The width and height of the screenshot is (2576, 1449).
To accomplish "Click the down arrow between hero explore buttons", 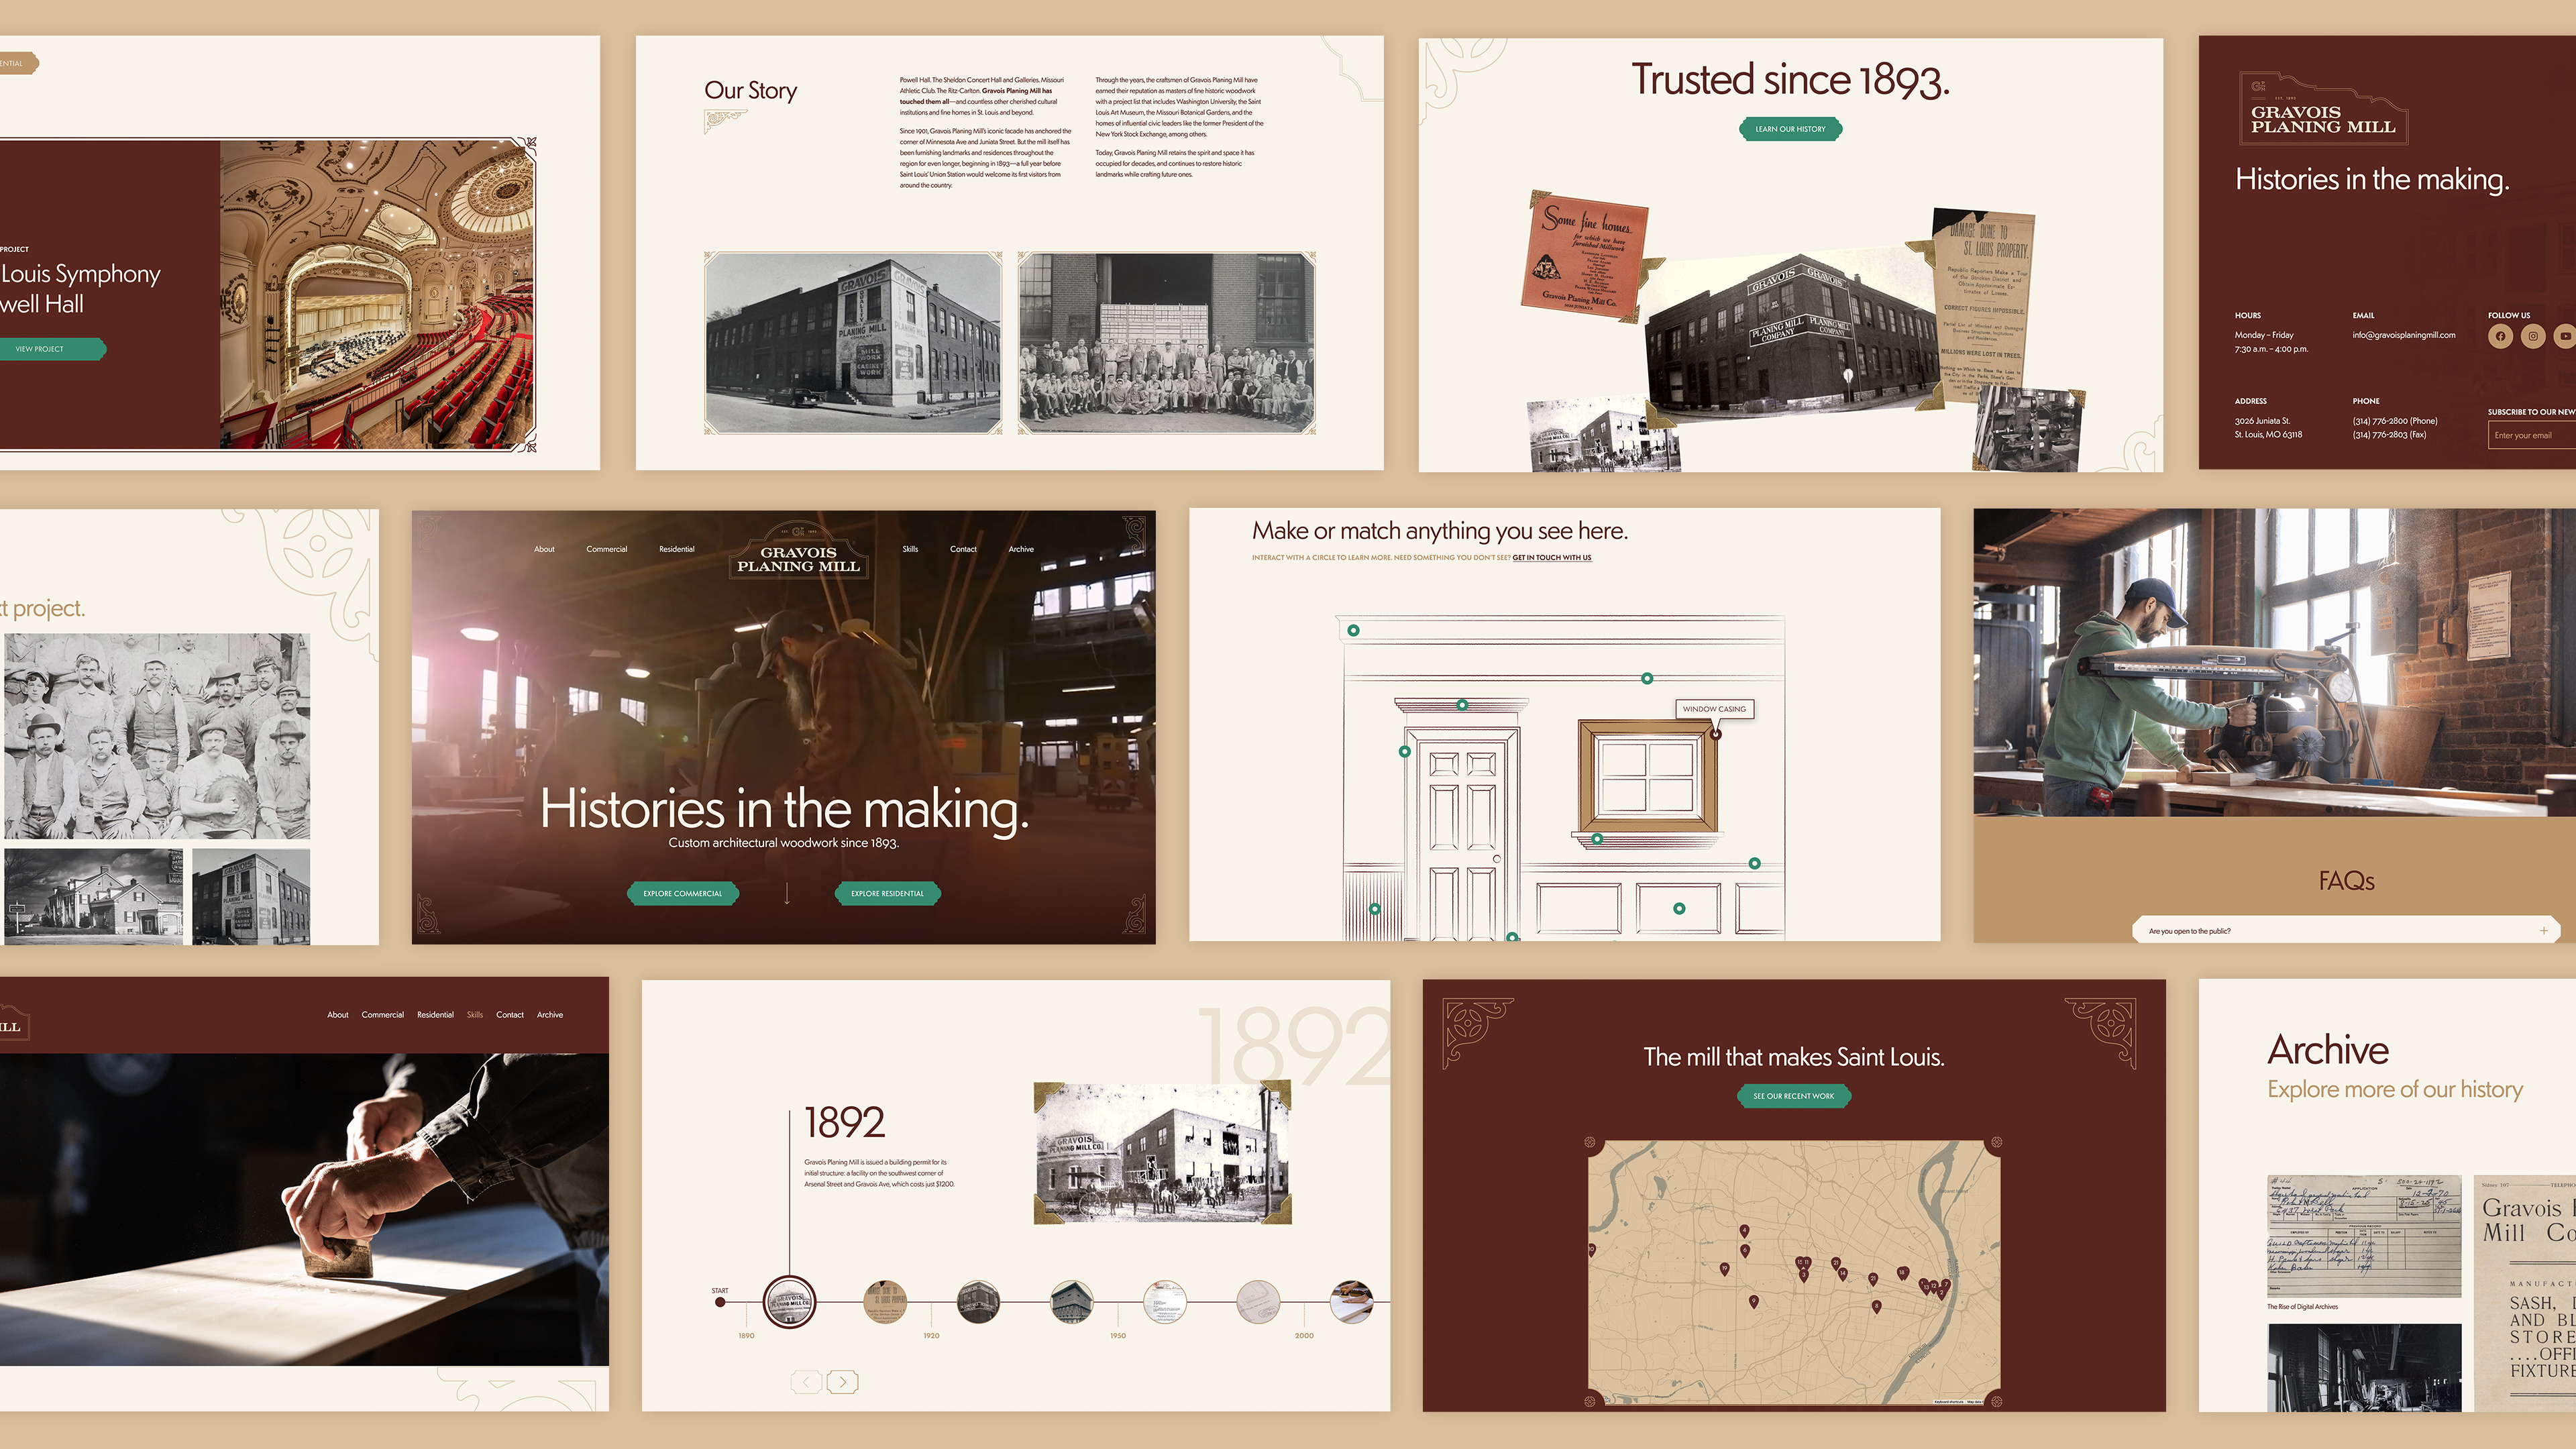I will click(787, 893).
